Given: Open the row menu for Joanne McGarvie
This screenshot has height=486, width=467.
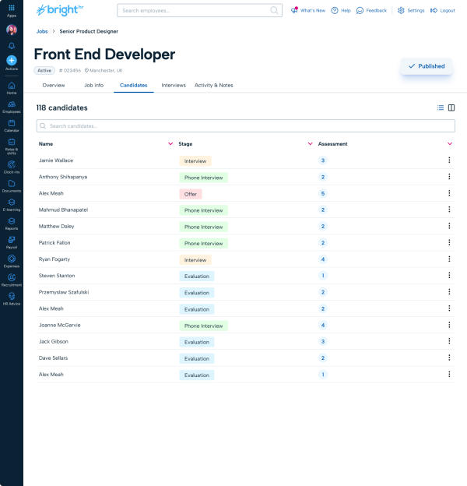Looking at the screenshot, I should tap(449, 325).
